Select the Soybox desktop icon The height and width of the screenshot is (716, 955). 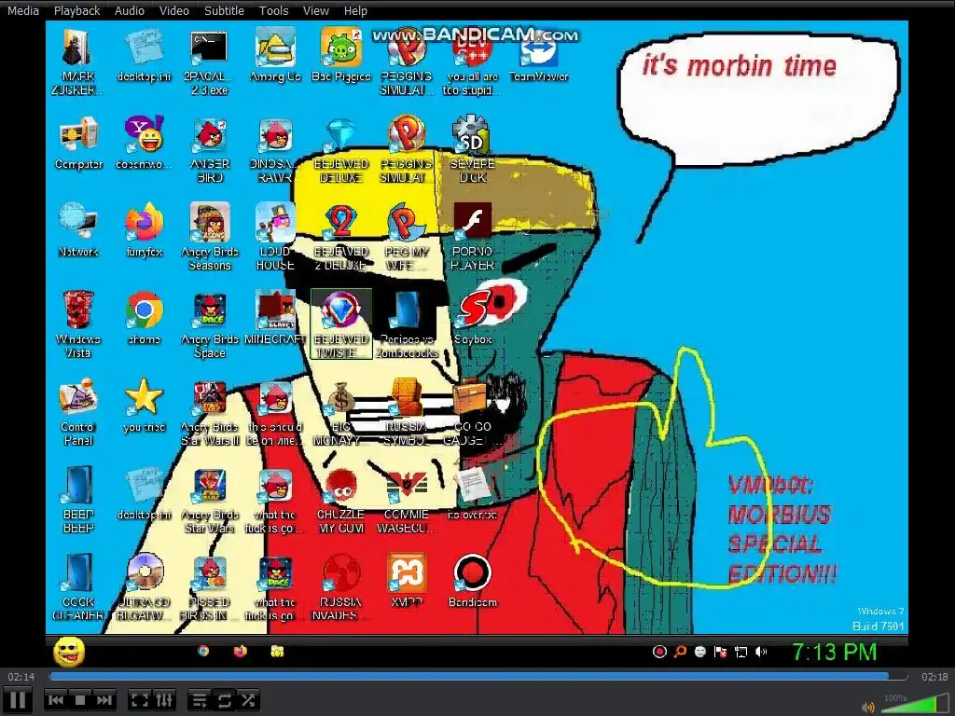pos(473,319)
